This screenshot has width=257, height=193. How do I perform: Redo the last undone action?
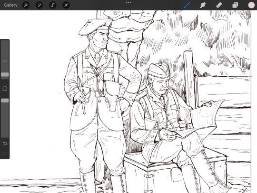5,153
